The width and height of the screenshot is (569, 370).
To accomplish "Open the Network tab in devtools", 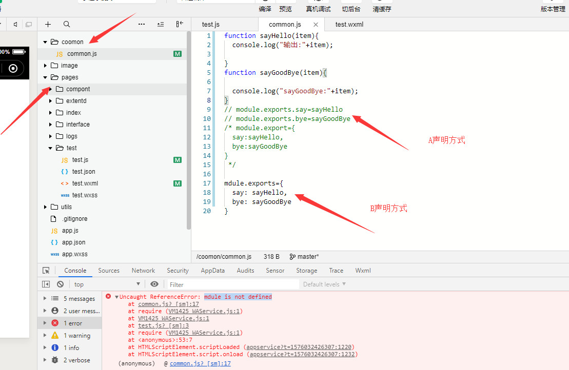I will pos(143,271).
